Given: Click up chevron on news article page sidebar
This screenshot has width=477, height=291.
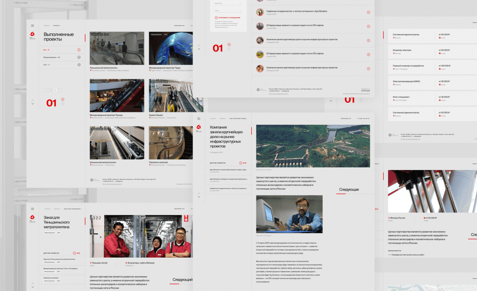Looking at the screenshot, I should pyautogui.click(x=199, y=193).
